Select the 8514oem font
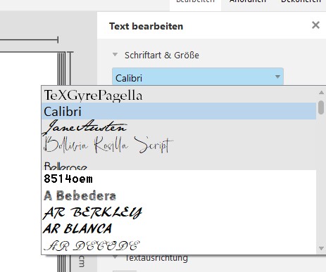The height and width of the screenshot is (272, 326). (x=179, y=179)
